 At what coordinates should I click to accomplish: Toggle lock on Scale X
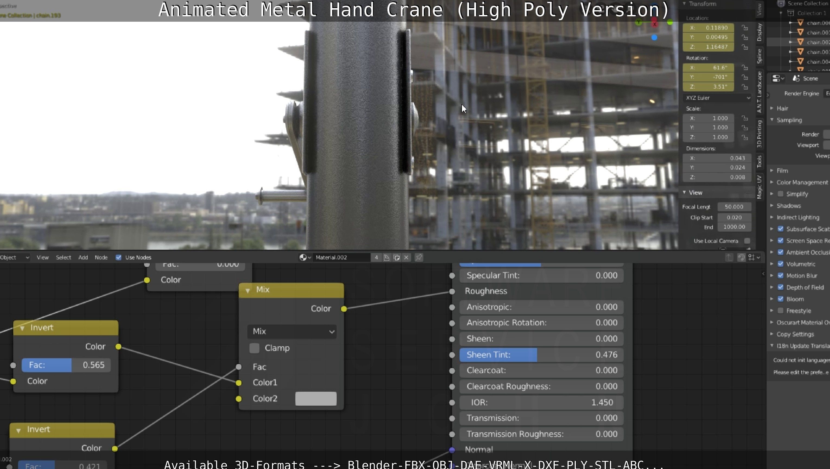pos(745,118)
